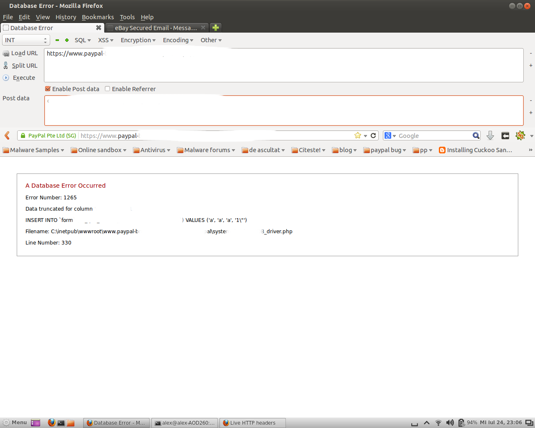Screen dimensions: 535x428
Task: Open the Bookmarks menu
Action: 98,17
